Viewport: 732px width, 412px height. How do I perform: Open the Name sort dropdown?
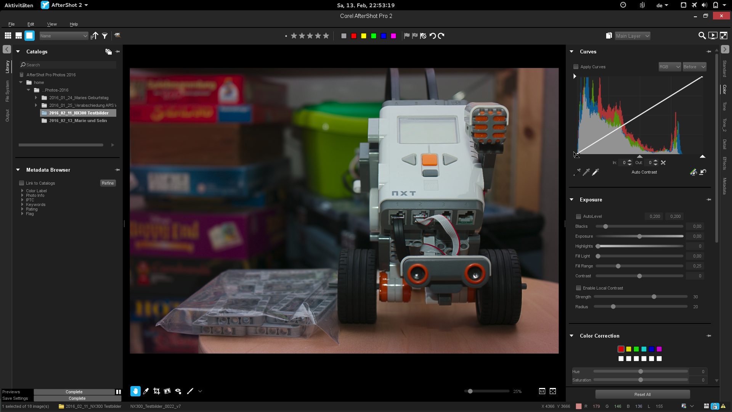click(64, 36)
